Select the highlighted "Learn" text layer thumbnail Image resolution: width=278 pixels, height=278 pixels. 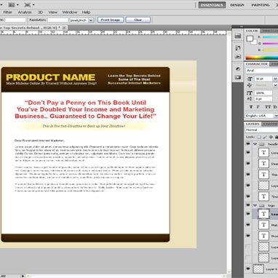click(x=263, y=214)
